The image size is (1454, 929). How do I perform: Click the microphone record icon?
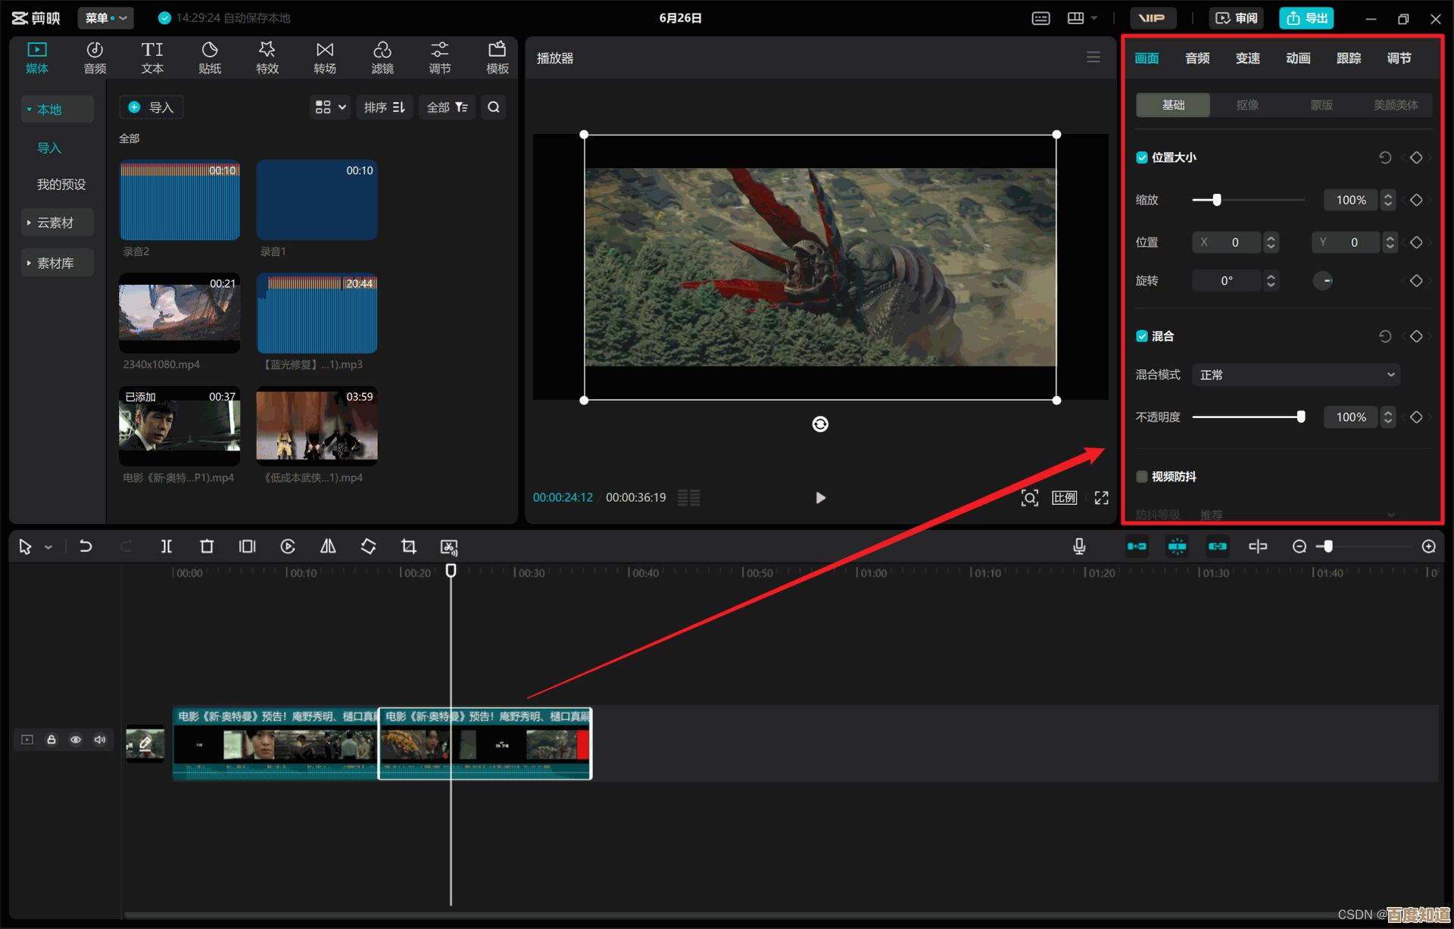pos(1079,547)
